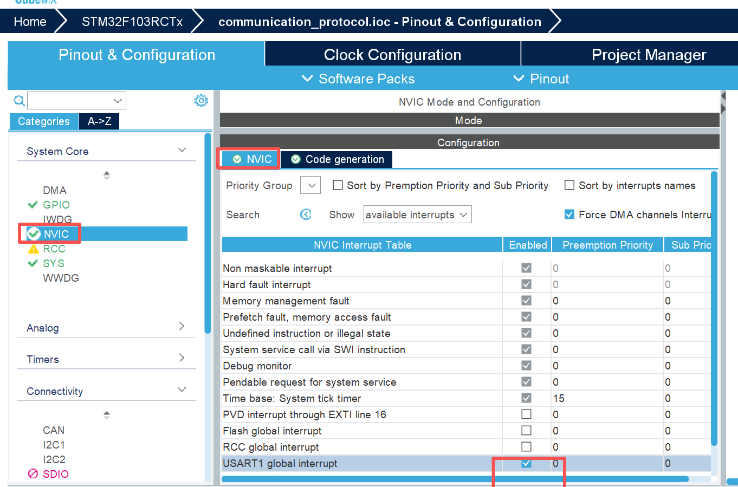Select DMA in System Core
738x487 pixels.
[x=55, y=190]
